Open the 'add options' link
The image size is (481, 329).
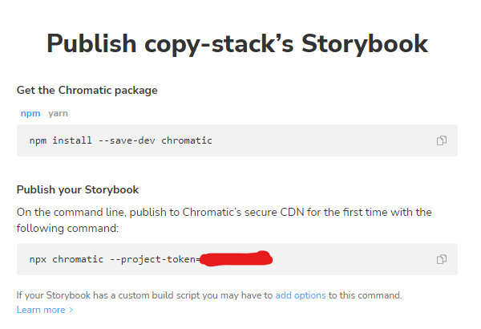301,295
